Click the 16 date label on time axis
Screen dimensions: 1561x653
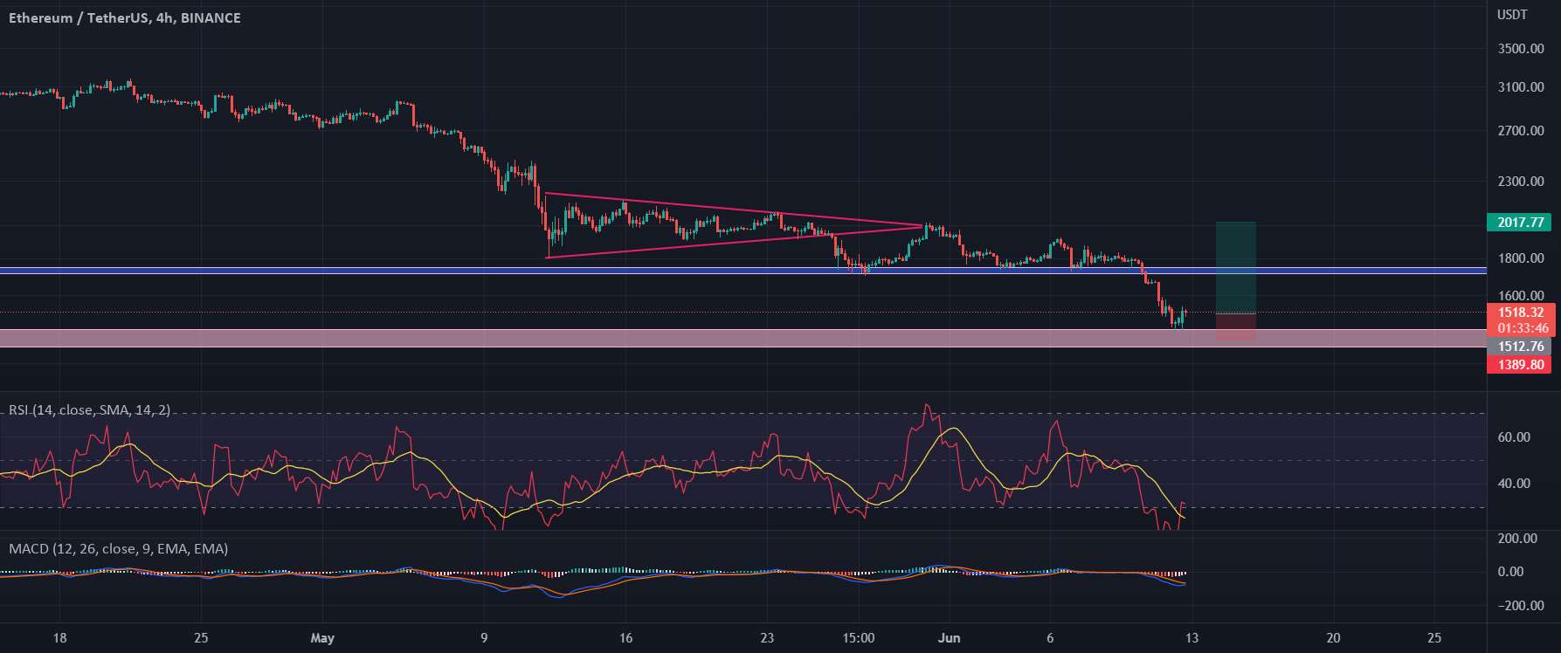[x=625, y=638]
